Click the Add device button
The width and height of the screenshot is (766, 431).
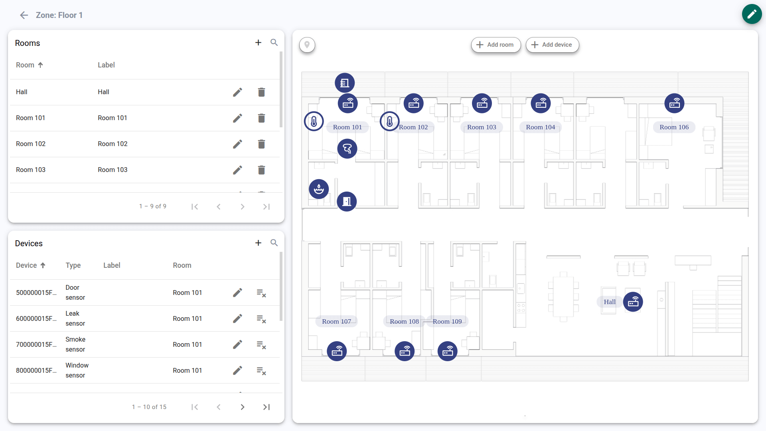click(552, 45)
